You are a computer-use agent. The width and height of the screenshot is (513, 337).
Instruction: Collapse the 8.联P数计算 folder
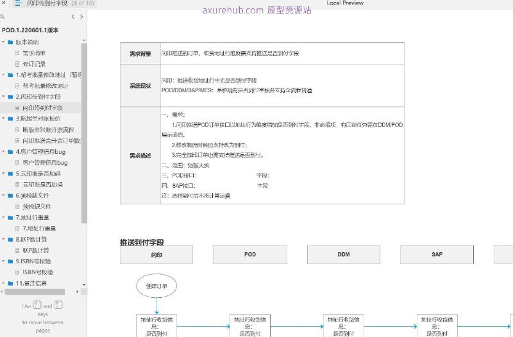[x=3, y=239]
